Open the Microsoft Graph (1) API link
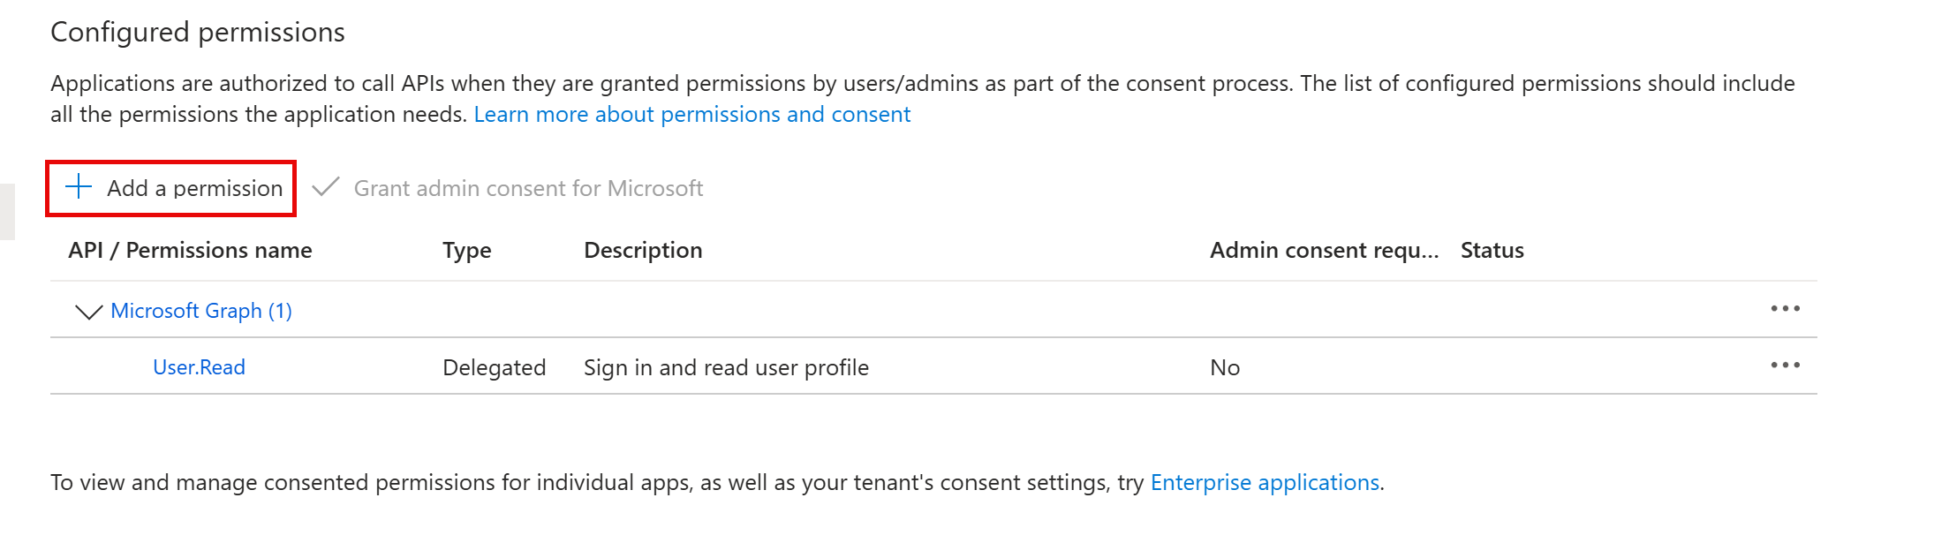Image resolution: width=1934 pixels, height=543 pixels. tap(201, 311)
